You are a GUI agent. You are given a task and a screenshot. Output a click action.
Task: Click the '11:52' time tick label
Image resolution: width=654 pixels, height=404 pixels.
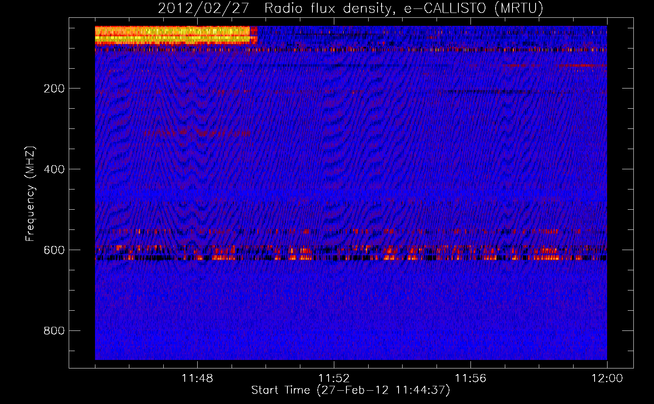tap(334, 378)
